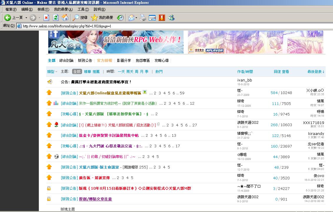This screenshot has width=333, height=212.
Task: Open author profile ivan_bb
Action: [245, 80]
